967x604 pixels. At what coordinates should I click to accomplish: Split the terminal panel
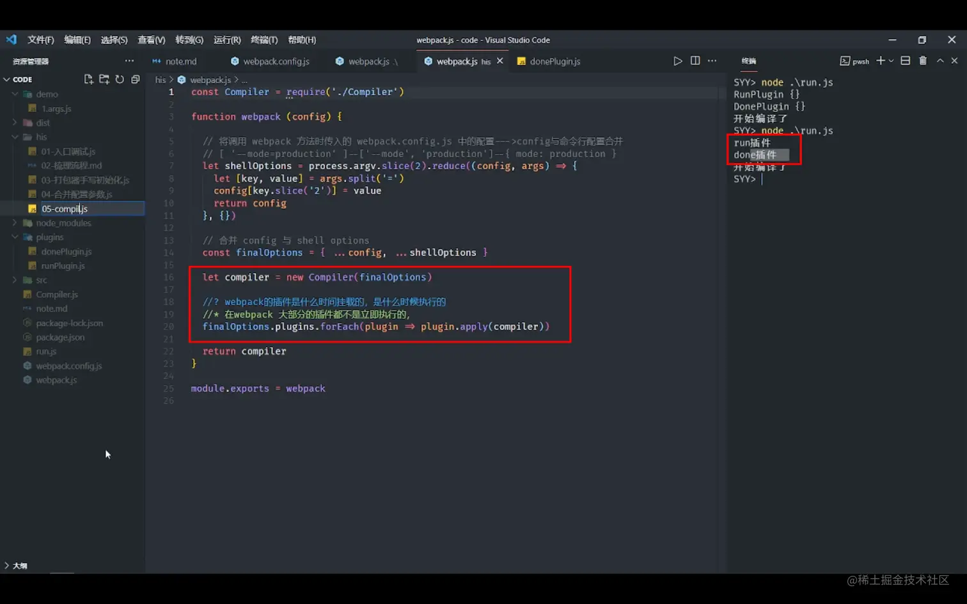[906, 61]
